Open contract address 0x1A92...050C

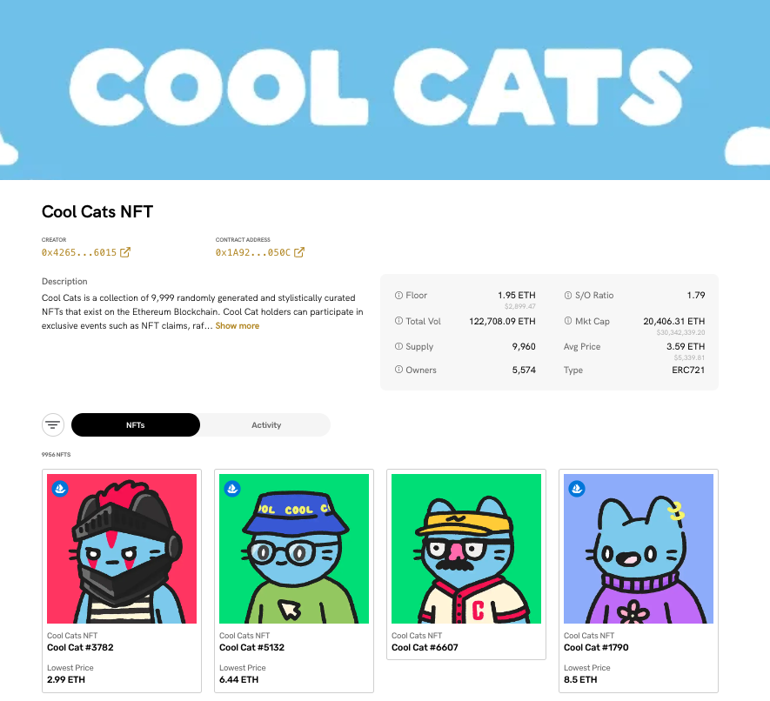tap(253, 252)
